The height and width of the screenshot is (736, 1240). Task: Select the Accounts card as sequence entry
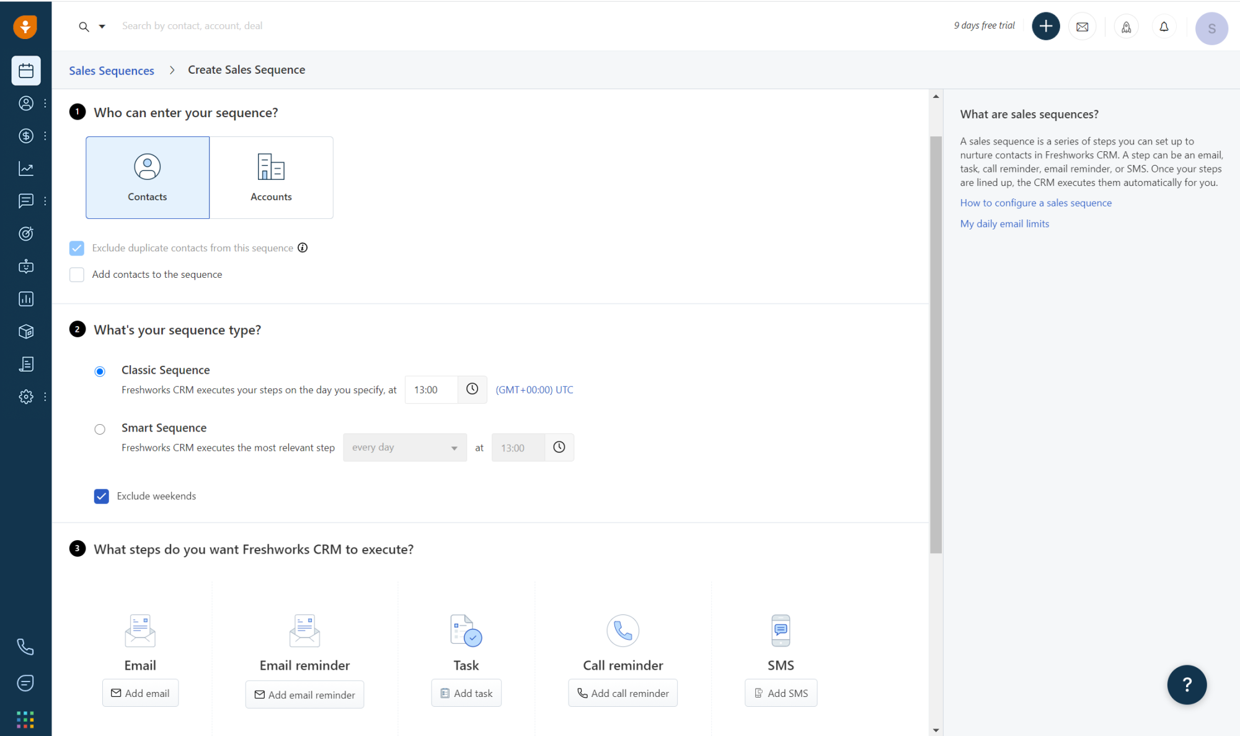tap(271, 177)
